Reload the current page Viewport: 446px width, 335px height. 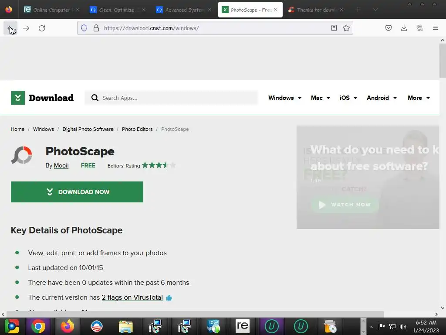(42, 28)
